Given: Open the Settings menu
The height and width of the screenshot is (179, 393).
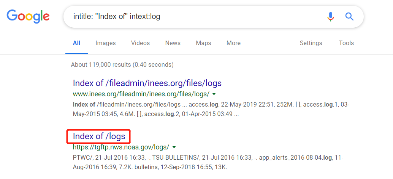Looking at the screenshot, I should [311, 43].
